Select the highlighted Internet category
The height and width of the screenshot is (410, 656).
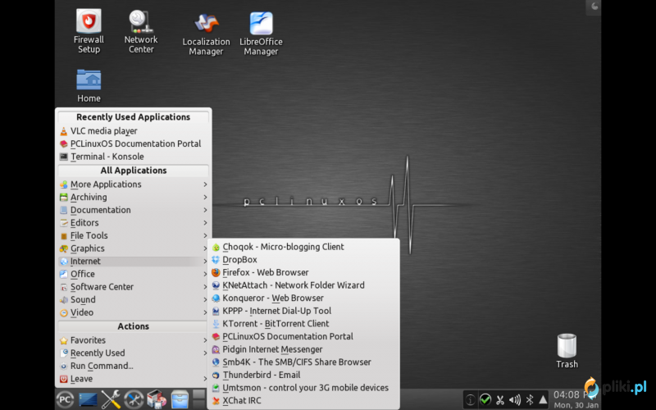(134, 262)
